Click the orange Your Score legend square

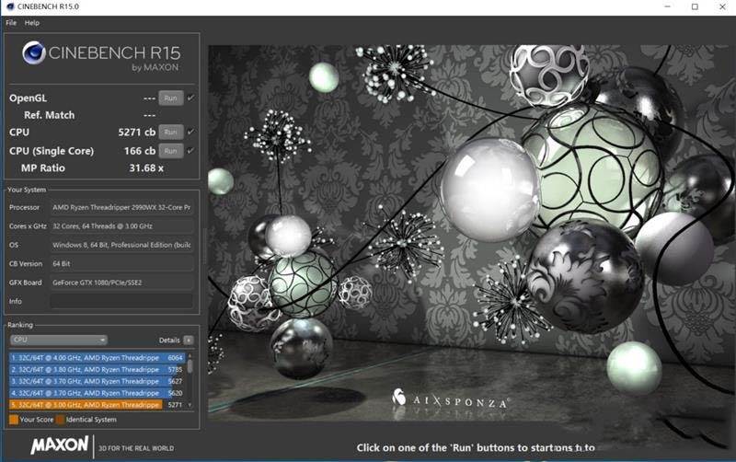pyautogui.click(x=14, y=420)
